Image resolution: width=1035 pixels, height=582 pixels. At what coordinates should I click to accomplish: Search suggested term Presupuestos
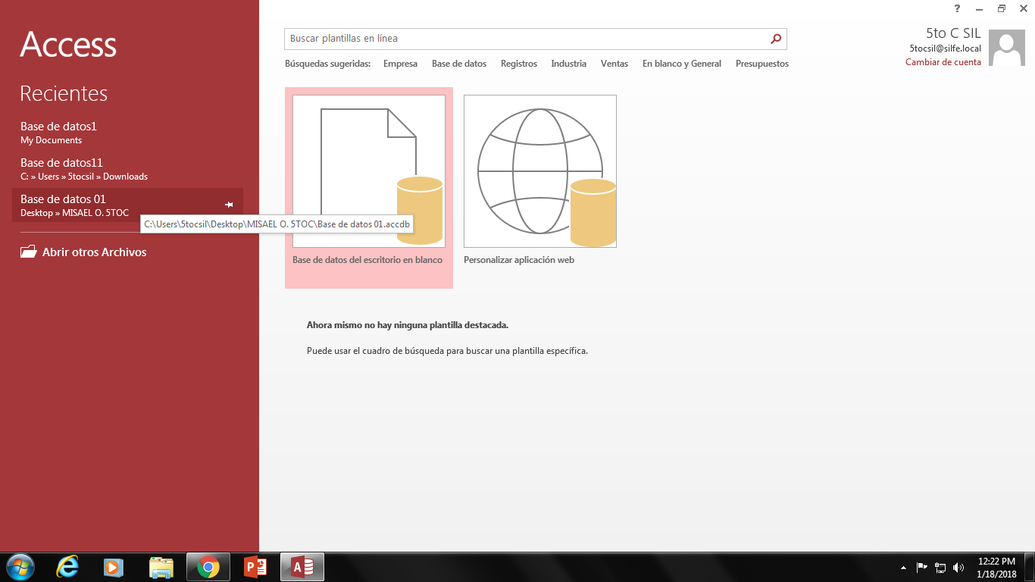(x=762, y=64)
